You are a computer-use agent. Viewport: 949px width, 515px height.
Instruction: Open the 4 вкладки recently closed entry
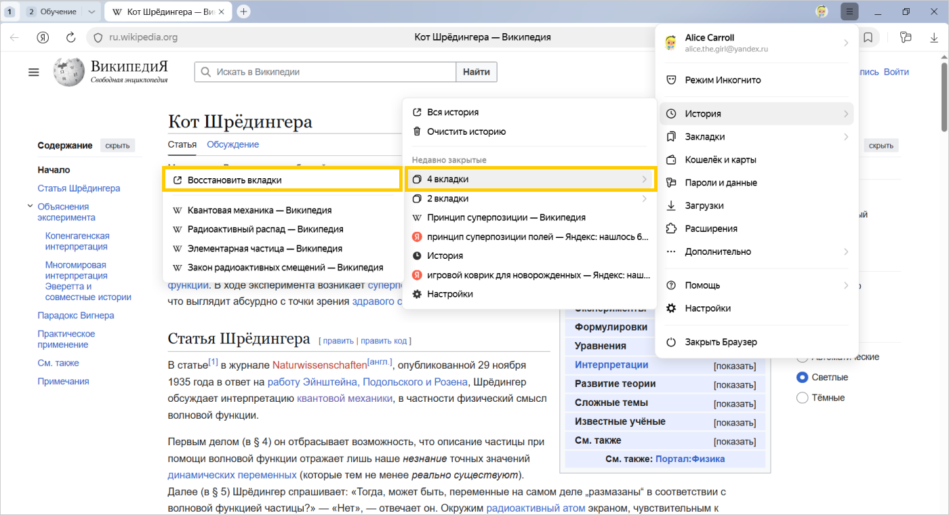tap(531, 180)
